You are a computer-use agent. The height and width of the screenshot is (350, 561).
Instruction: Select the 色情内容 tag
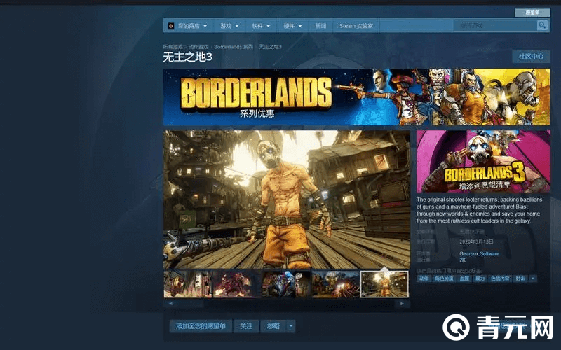click(500, 279)
